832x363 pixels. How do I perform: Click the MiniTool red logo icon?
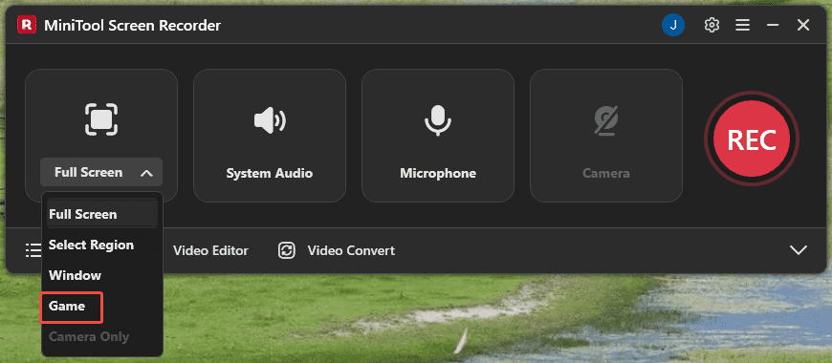click(27, 25)
